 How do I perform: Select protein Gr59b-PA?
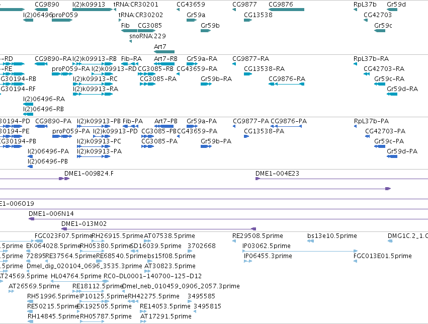[x=216, y=141]
